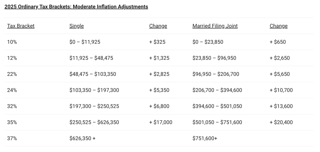Select the 35% tax bracket cell
Screen dimensions: 320x152
tap(12, 122)
